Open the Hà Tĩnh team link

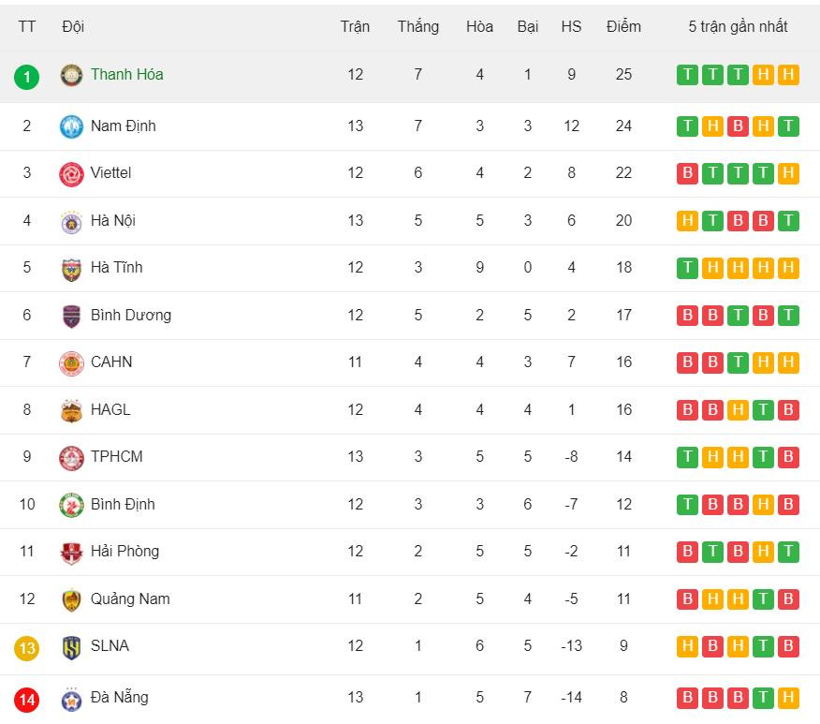[116, 267]
